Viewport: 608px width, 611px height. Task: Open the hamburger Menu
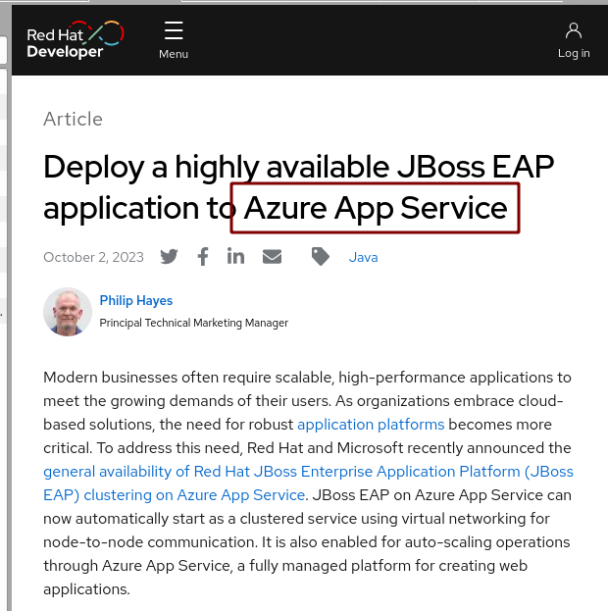point(174,40)
